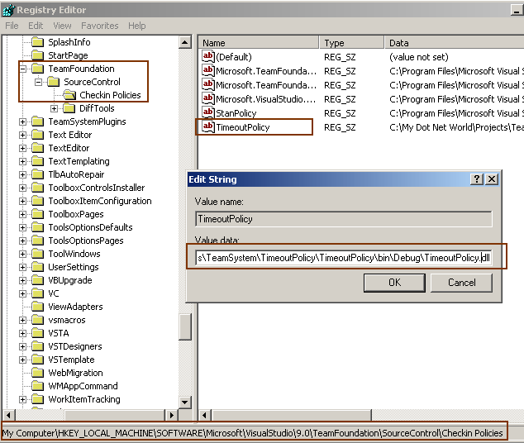Click the DiffTools folder icon
Viewport: 524px width, 443px height.
pos(69,108)
